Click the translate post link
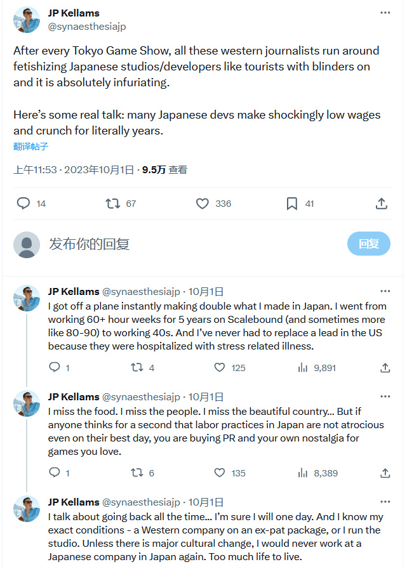Screen dimensions: 407x569 tap(31, 147)
